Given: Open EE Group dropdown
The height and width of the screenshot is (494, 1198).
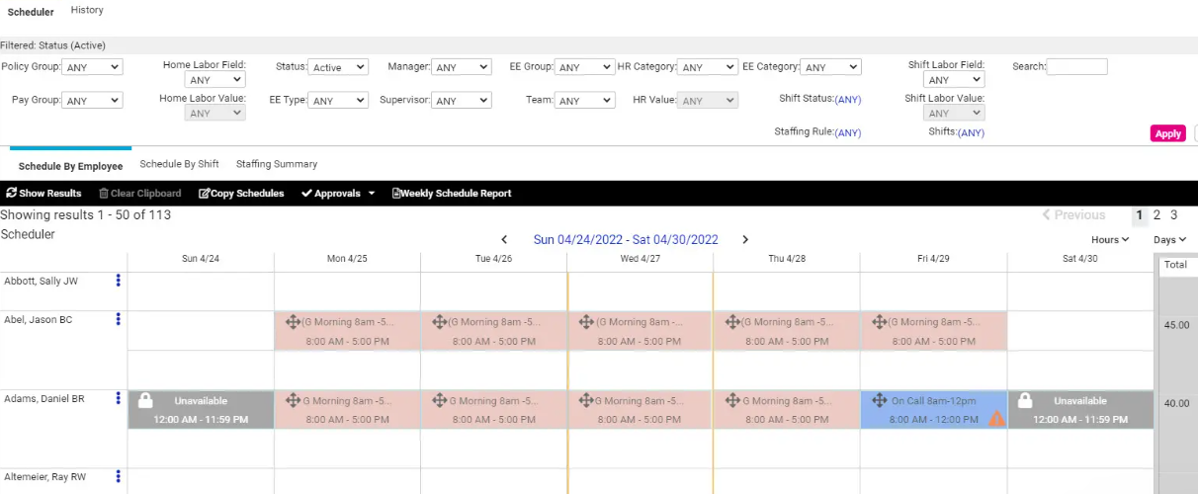Looking at the screenshot, I should pyautogui.click(x=584, y=67).
